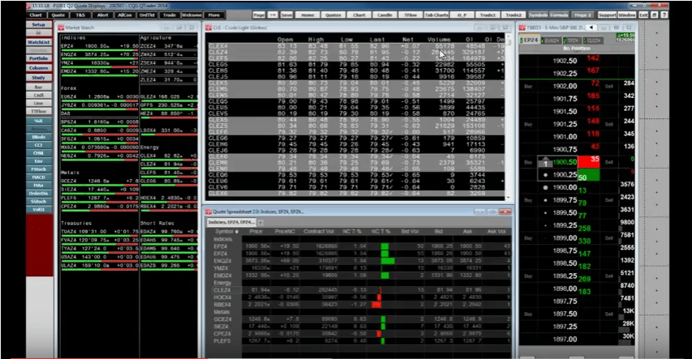Open the Candle page button
This screenshot has width=692, height=359.
[x=385, y=15]
